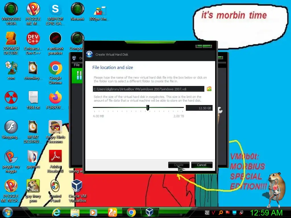Screen dimensions: 291x218
Task: Click the 12.50 GB size field
Action: click(x=199, y=108)
